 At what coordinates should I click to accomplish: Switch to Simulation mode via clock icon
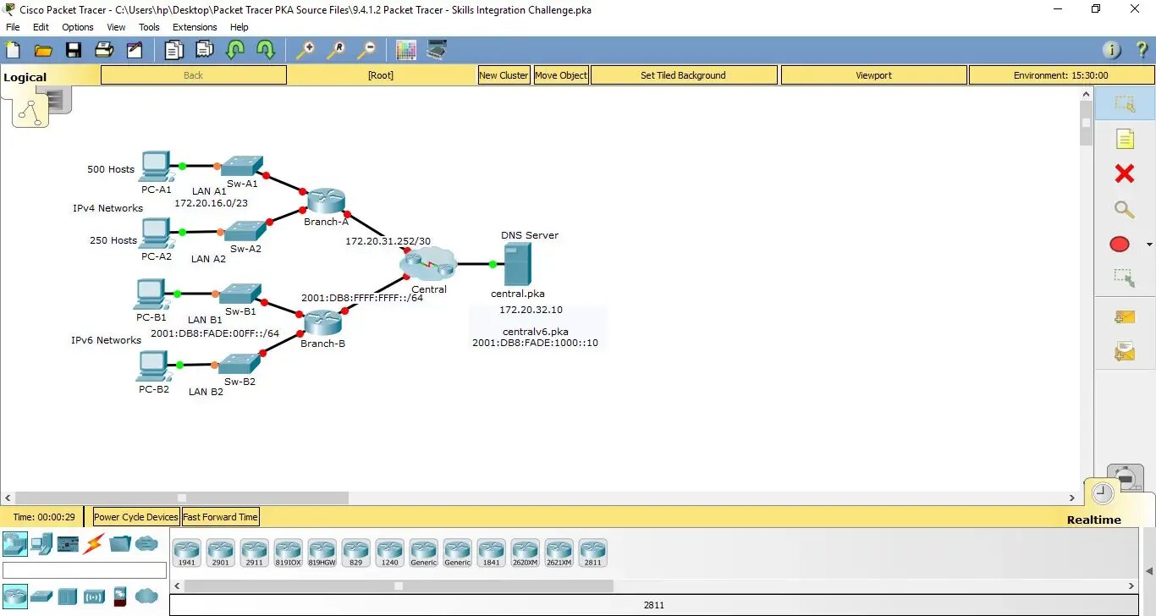point(1102,492)
